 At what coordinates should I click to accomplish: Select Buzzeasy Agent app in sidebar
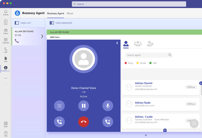pos(6,69)
